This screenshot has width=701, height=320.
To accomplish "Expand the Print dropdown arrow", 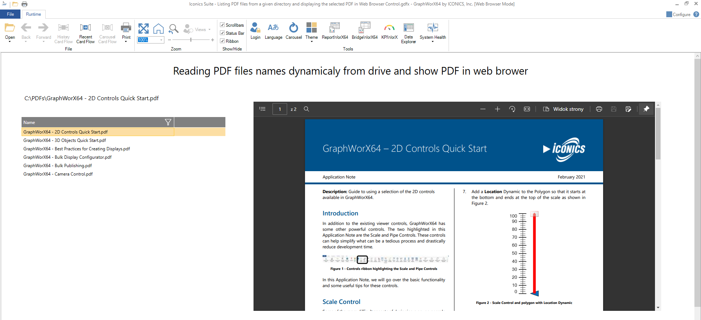I will click(126, 42).
